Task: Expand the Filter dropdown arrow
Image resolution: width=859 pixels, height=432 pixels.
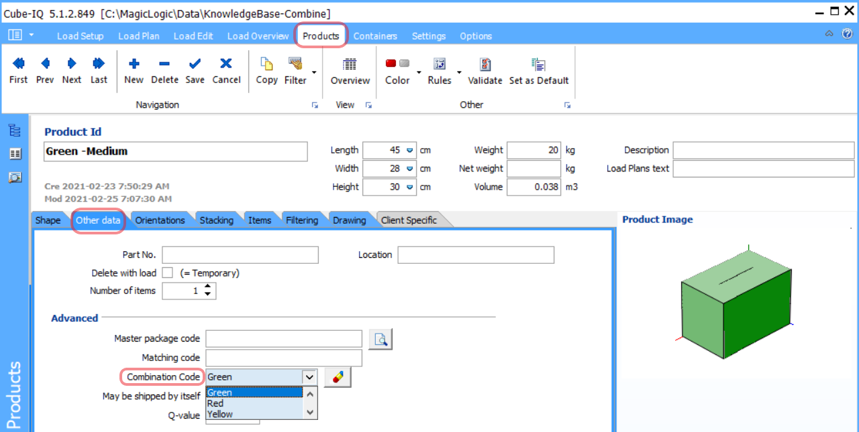Action: 314,72
